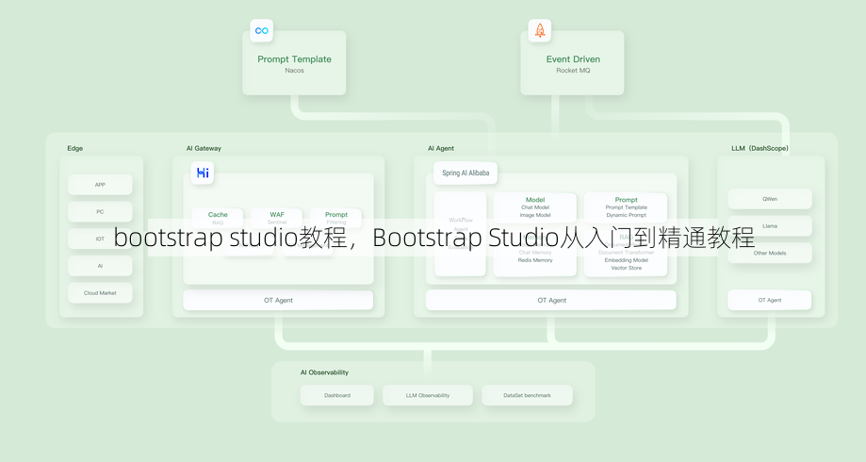
Task: Click the Redis Memory box
Action: [535, 253]
